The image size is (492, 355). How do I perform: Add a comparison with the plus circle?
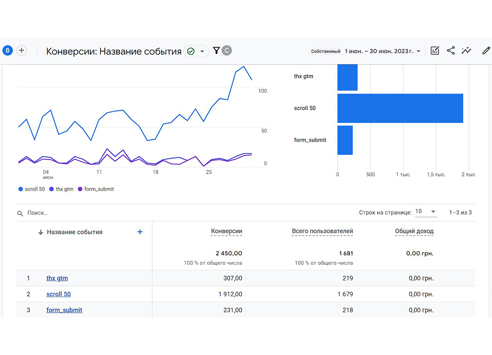tap(21, 50)
